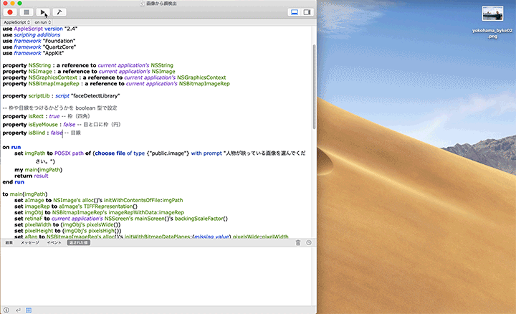Click 'initWithContentsOfFile:imgPath' text

point(143,200)
